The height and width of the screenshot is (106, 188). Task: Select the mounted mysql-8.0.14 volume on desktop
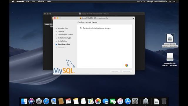[x=170, y=59]
